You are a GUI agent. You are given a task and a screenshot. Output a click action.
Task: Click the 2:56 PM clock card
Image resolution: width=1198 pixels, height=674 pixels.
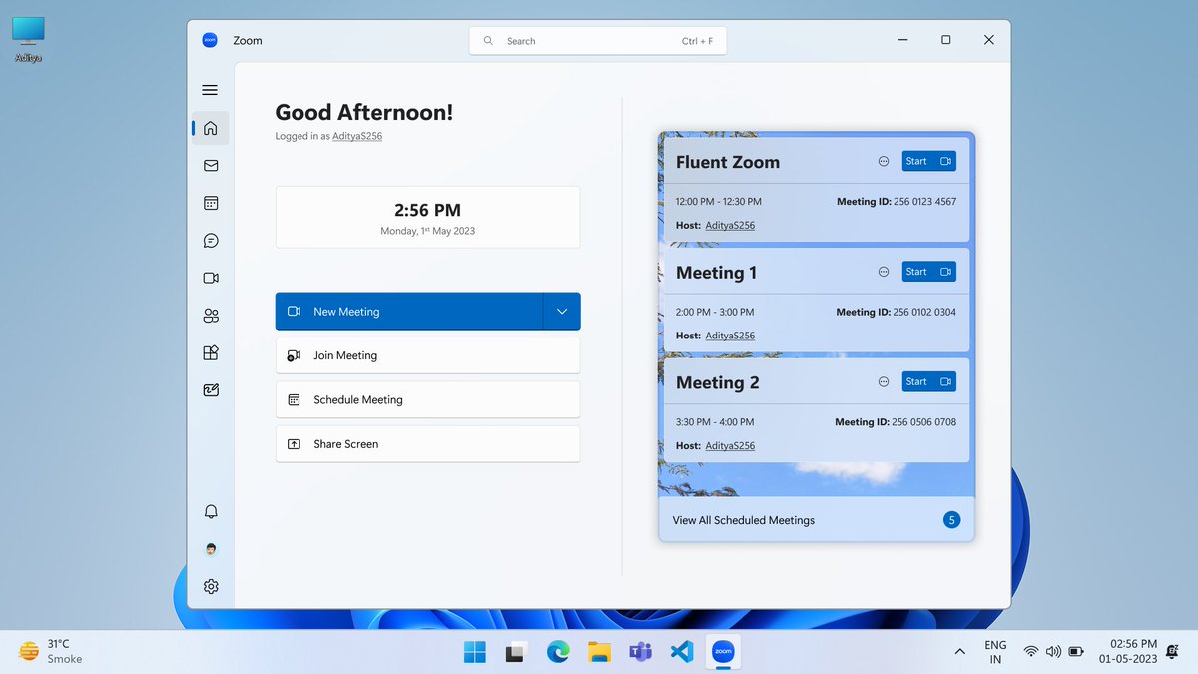click(427, 217)
